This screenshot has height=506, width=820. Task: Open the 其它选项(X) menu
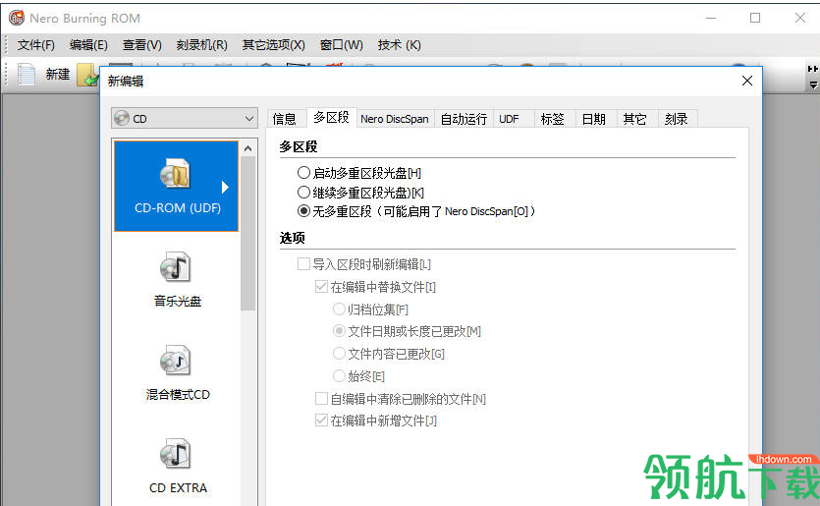click(x=274, y=45)
